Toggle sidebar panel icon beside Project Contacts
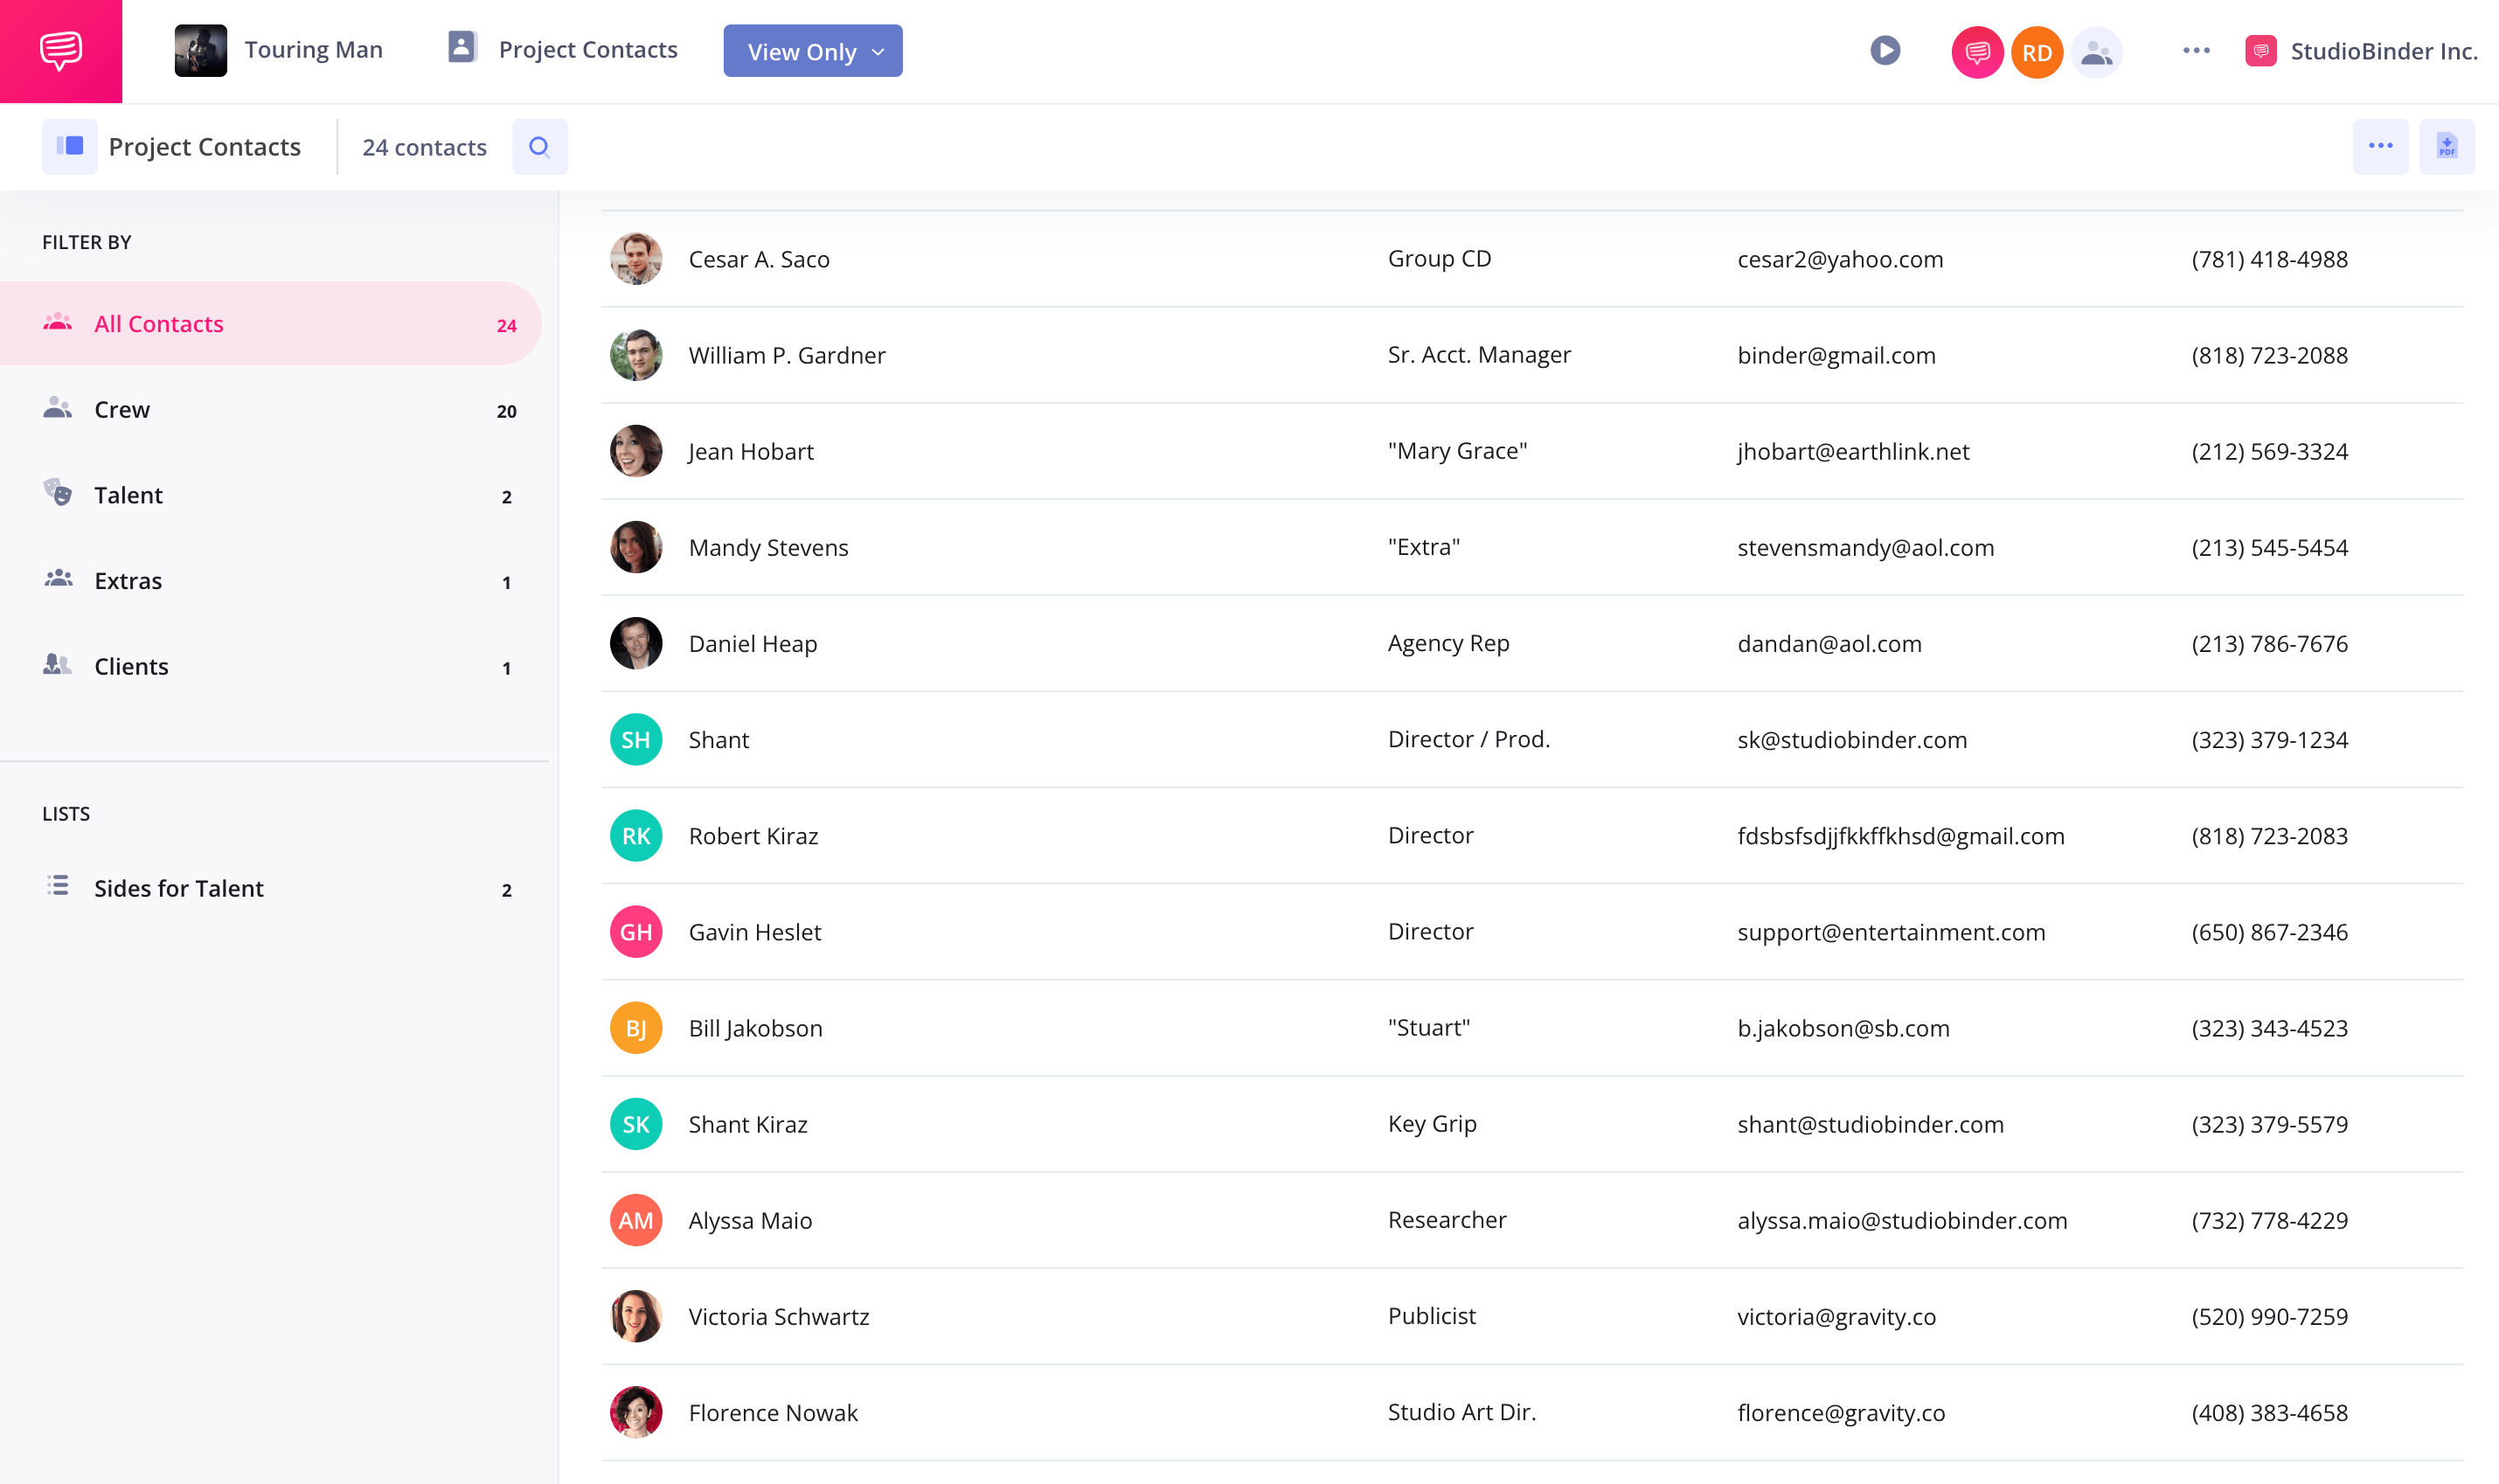The width and height of the screenshot is (2499, 1484). (69, 147)
